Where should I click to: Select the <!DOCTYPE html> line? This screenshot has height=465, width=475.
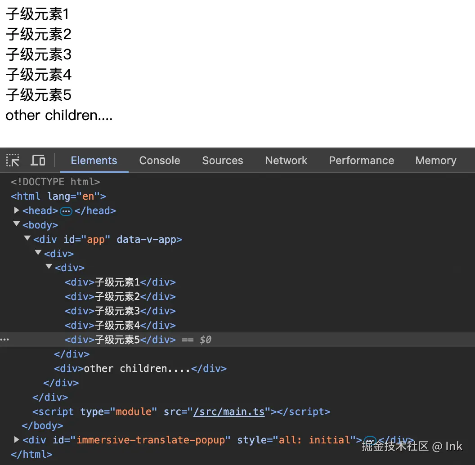[55, 182]
